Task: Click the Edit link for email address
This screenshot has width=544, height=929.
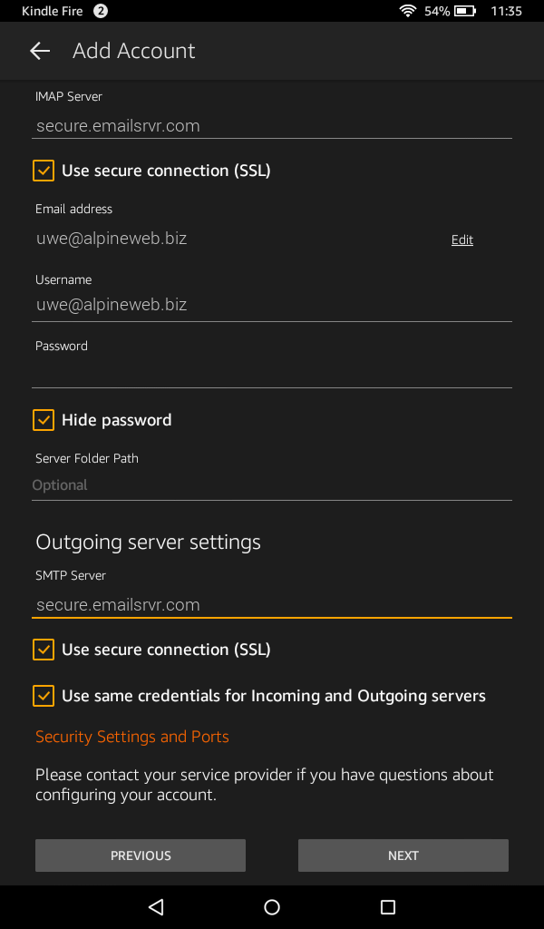Action: pyautogui.click(x=462, y=240)
